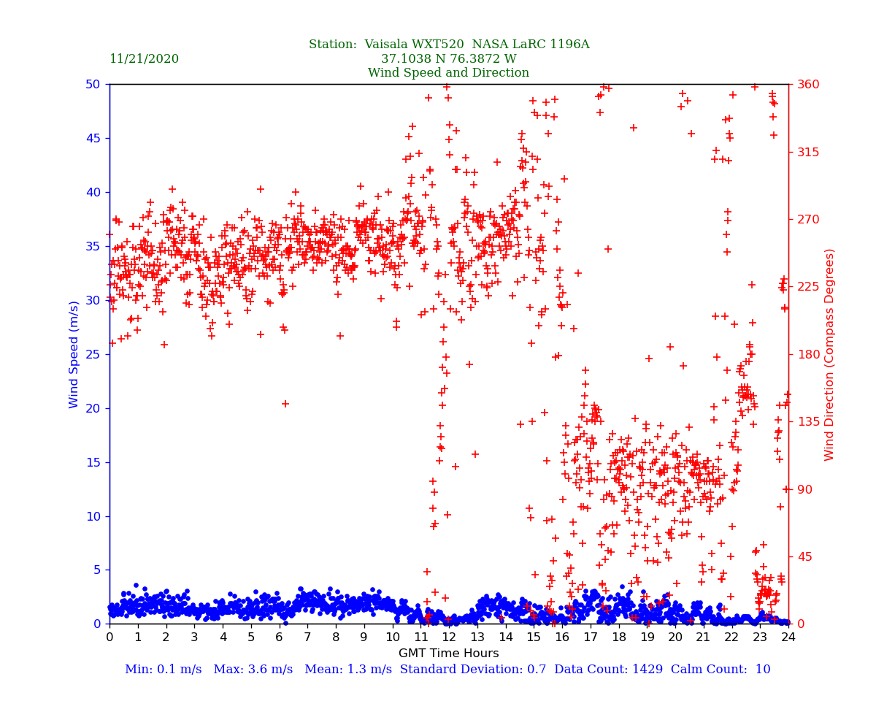Click the 11/21/2020 date label

point(144,59)
